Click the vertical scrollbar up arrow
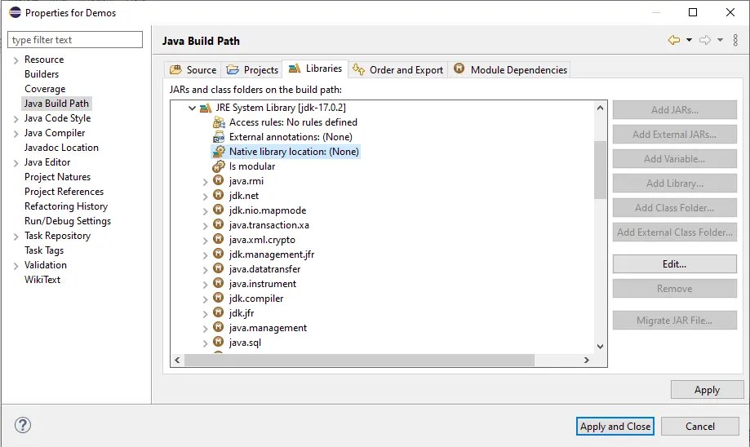Screen dimensions: 750x447 [x=601, y=108]
